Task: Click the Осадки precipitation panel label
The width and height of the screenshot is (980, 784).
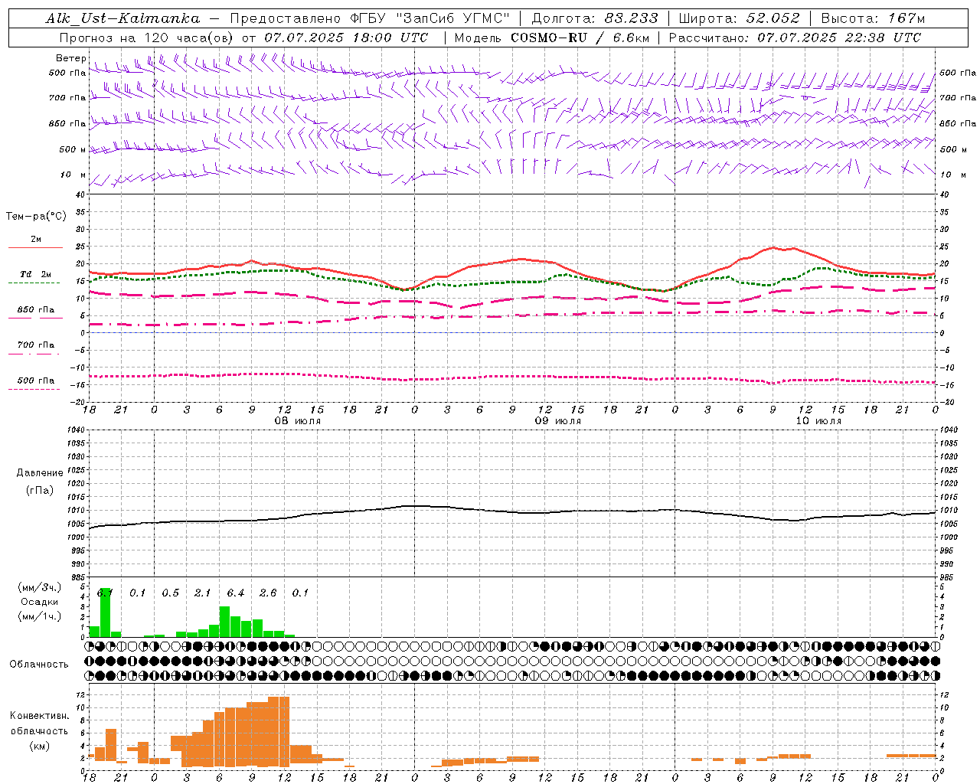Action: coord(40,602)
